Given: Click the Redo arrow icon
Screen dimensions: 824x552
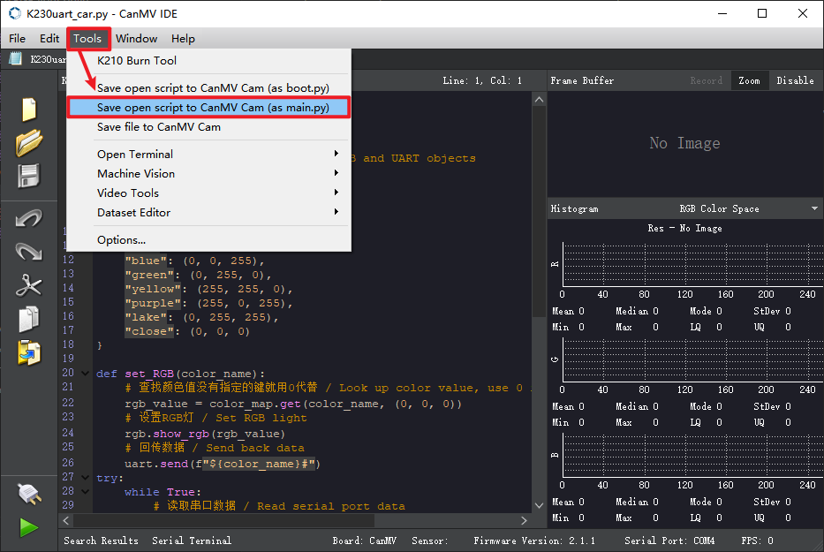Looking at the screenshot, I should coord(29,252).
